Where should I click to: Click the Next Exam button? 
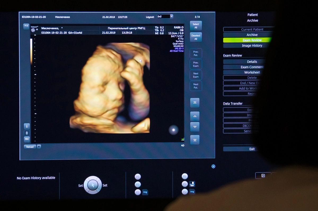[196, 75]
